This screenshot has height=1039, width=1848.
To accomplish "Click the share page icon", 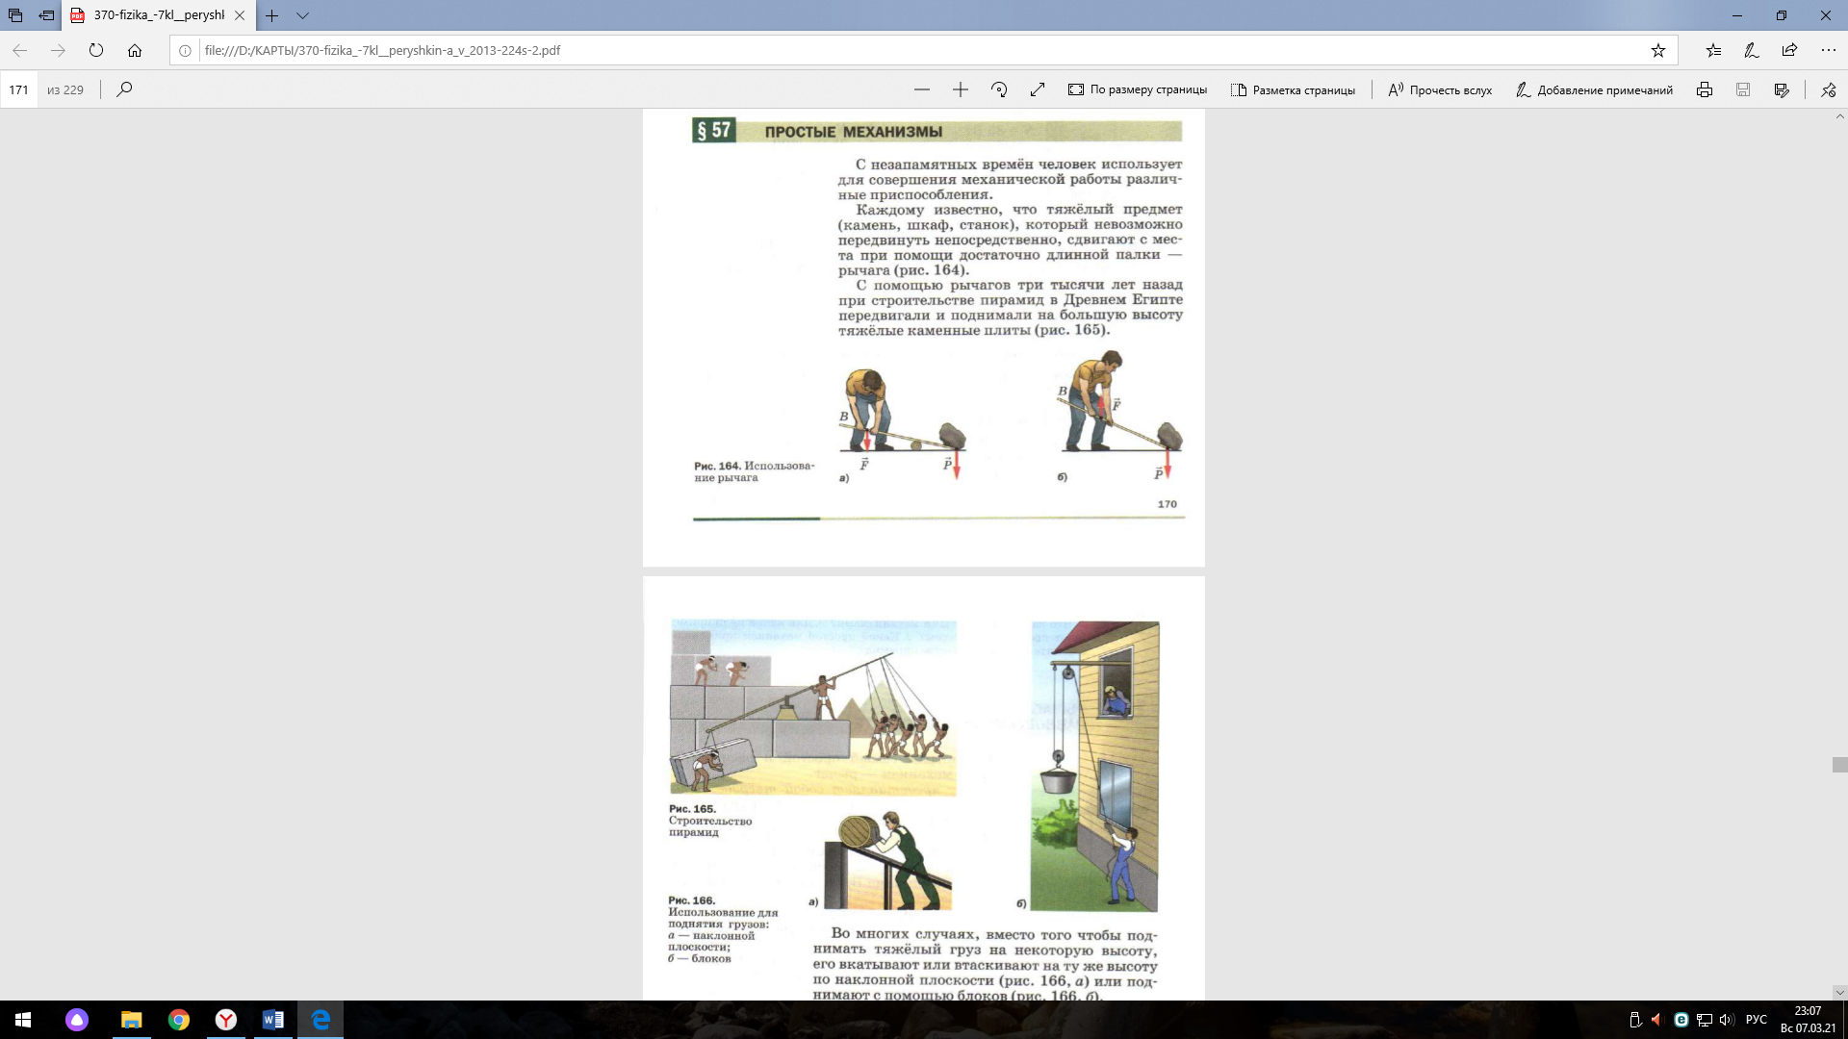I will [x=1789, y=50].
